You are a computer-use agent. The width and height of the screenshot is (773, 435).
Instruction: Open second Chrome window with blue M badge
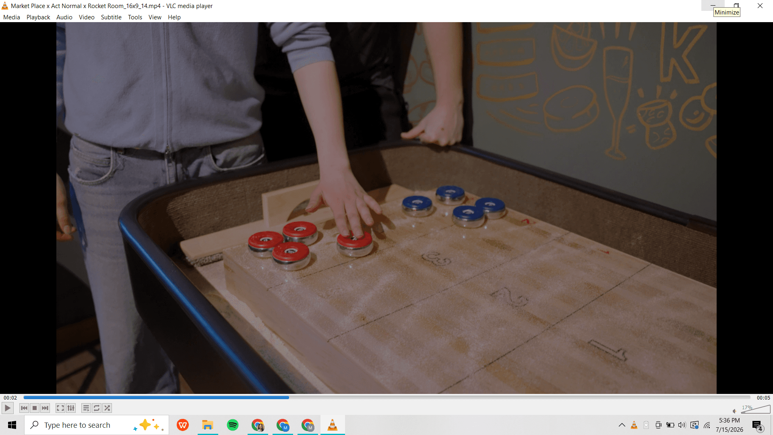pos(283,425)
